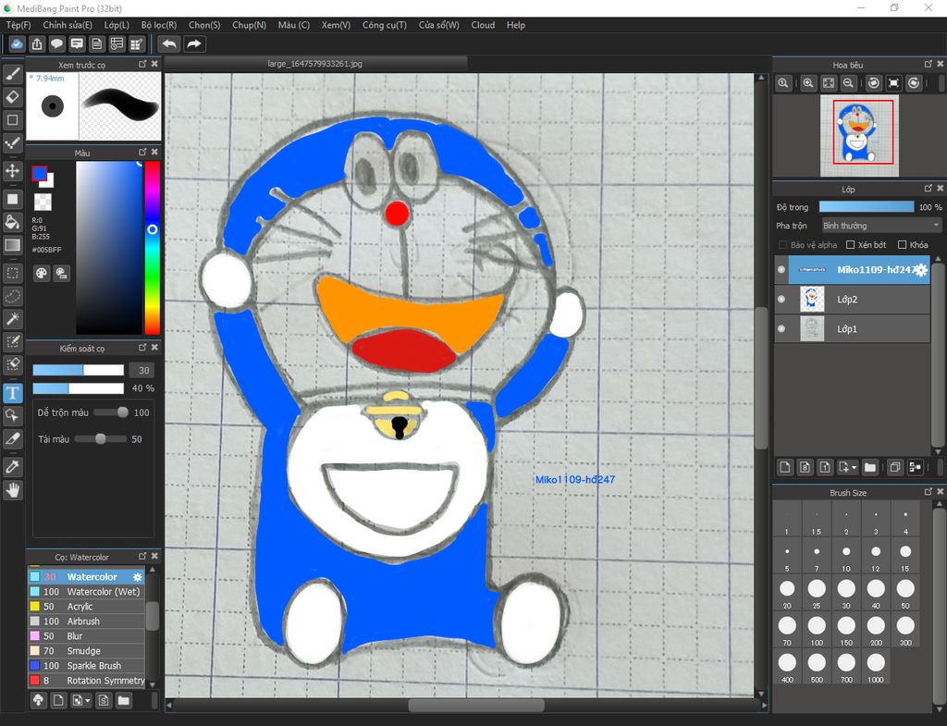This screenshot has height=726, width=947.
Task: Click the Độ trong layer opacity slider
Action: coord(866,206)
